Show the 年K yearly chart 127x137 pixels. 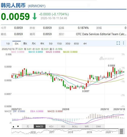42,44
